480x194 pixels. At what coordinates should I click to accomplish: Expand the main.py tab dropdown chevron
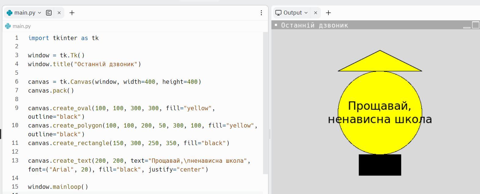click(x=39, y=13)
